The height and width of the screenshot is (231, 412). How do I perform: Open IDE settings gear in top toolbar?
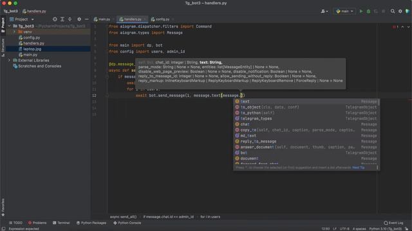[x=400, y=12]
